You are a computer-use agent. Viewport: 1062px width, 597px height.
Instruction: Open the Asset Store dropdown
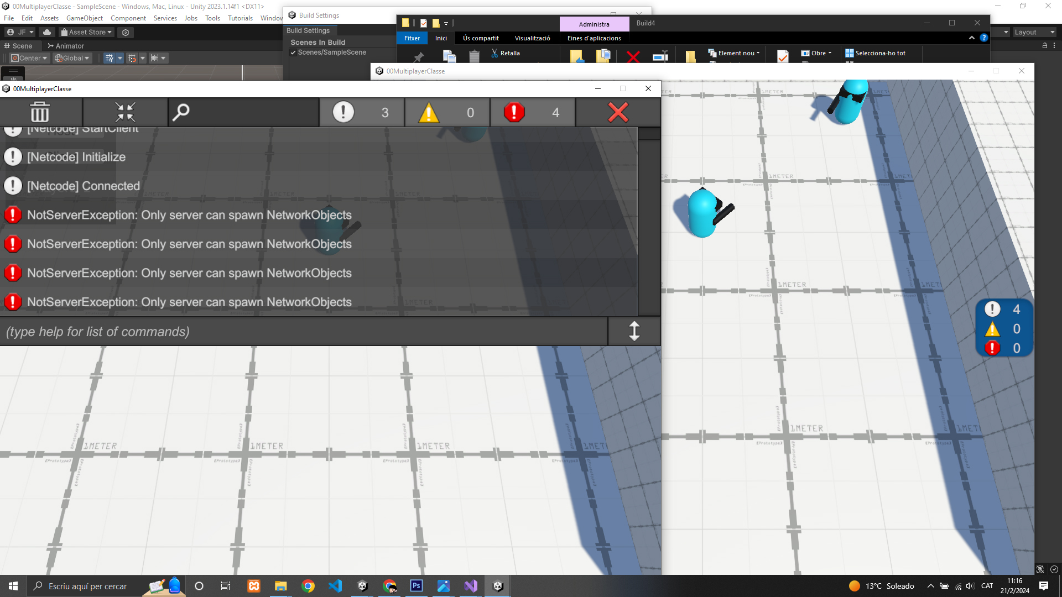tap(86, 32)
